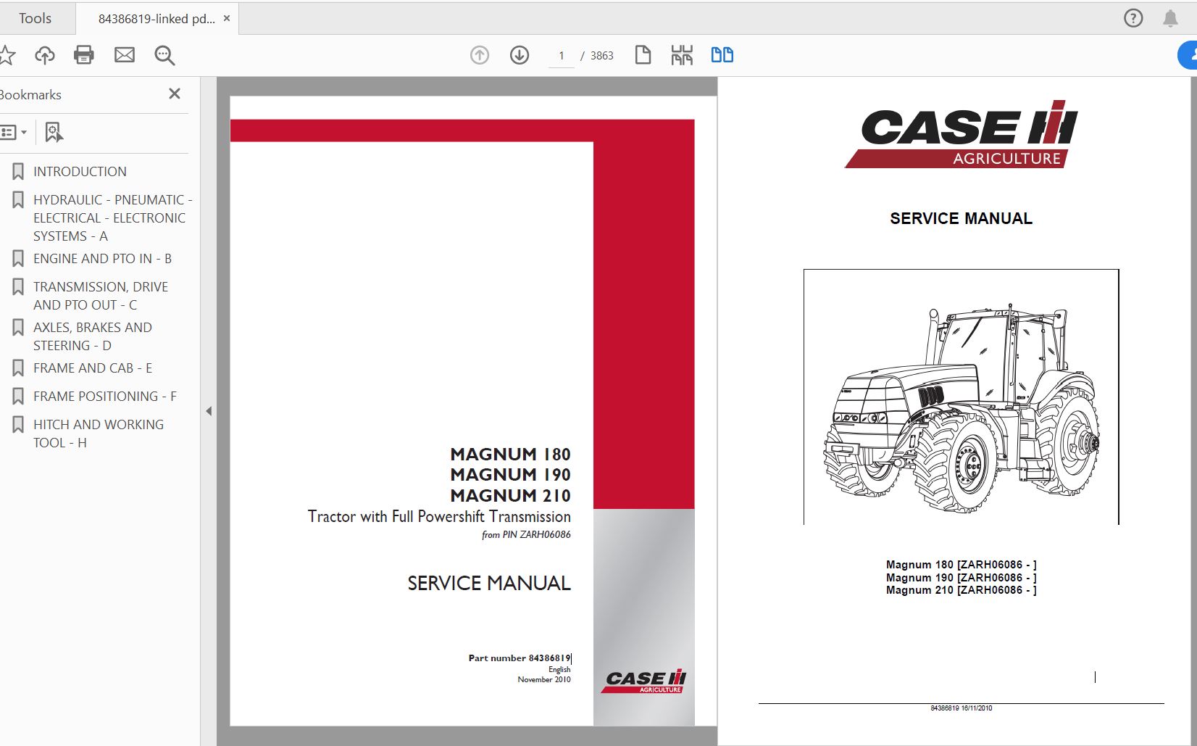
Task: Click bookmark icon beside HITCH AND WORKING TOOL
Action: [18, 425]
